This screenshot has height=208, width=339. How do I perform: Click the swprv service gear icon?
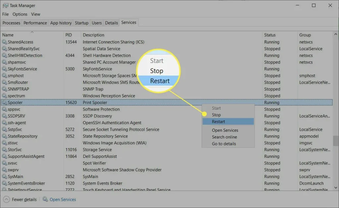coord(4,170)
